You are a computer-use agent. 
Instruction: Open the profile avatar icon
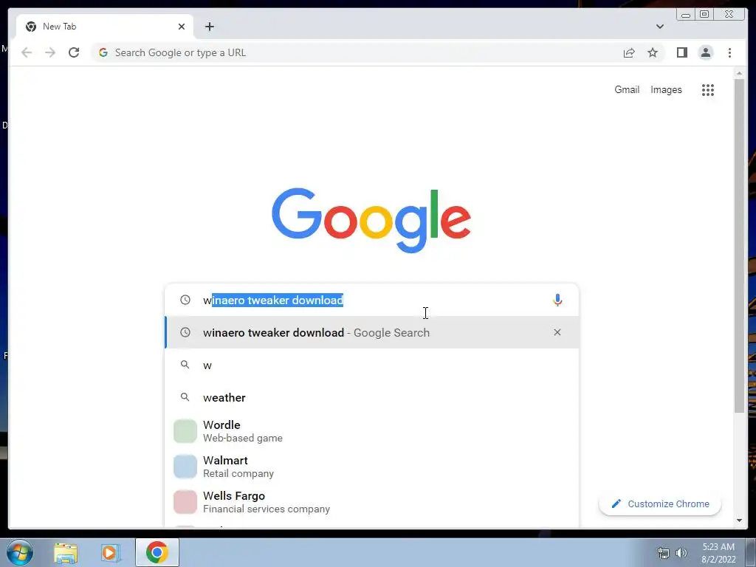tap(706, 52)
